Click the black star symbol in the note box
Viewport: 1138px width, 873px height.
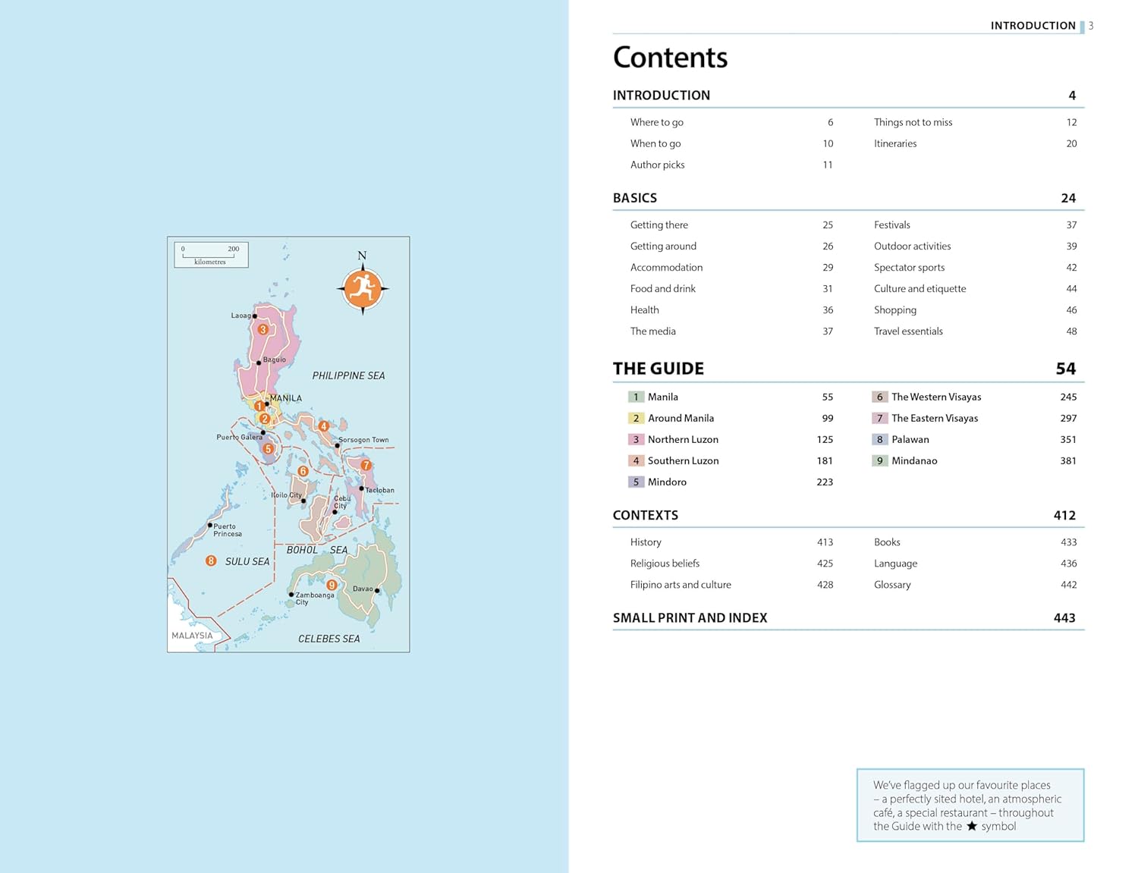[971, 826]
